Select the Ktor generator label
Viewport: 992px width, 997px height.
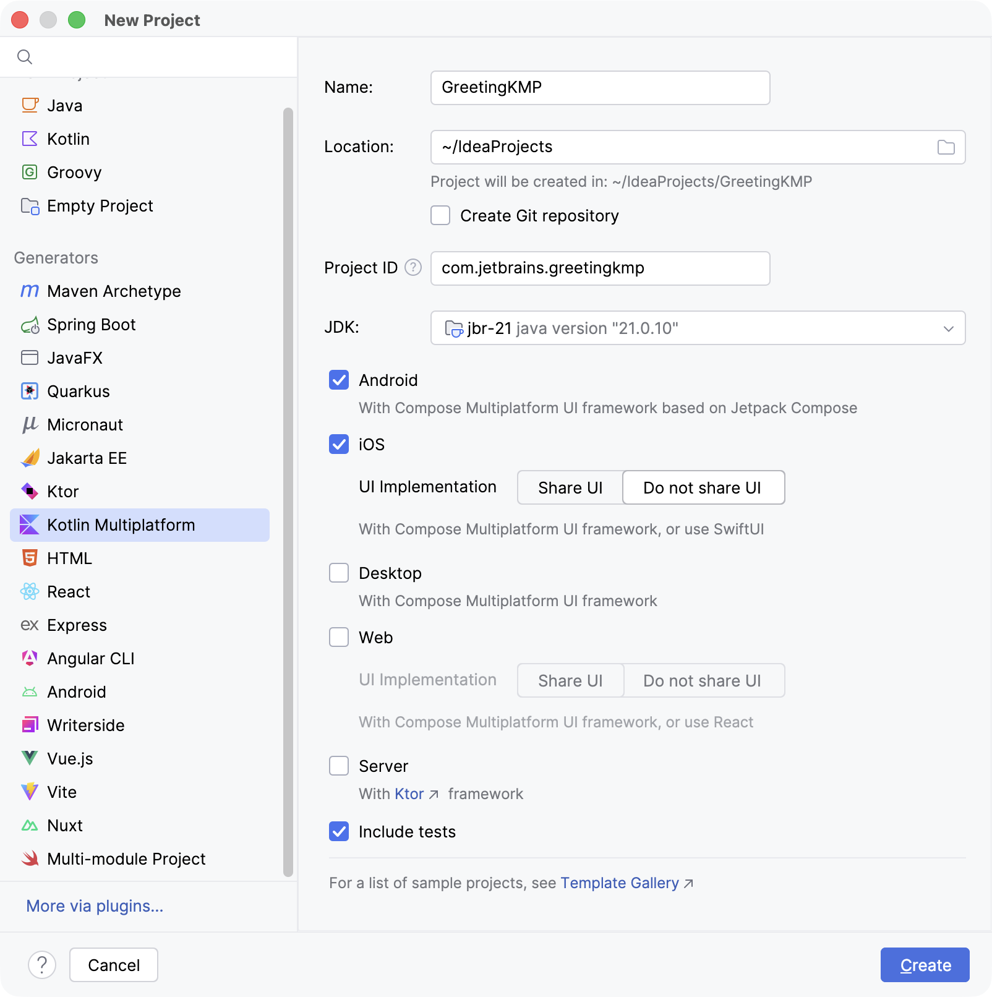pyautogui.click(x=63, y=492)
